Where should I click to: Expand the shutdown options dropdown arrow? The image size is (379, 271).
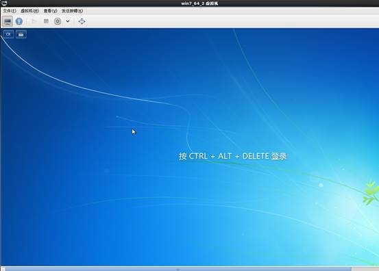point(68,21)
